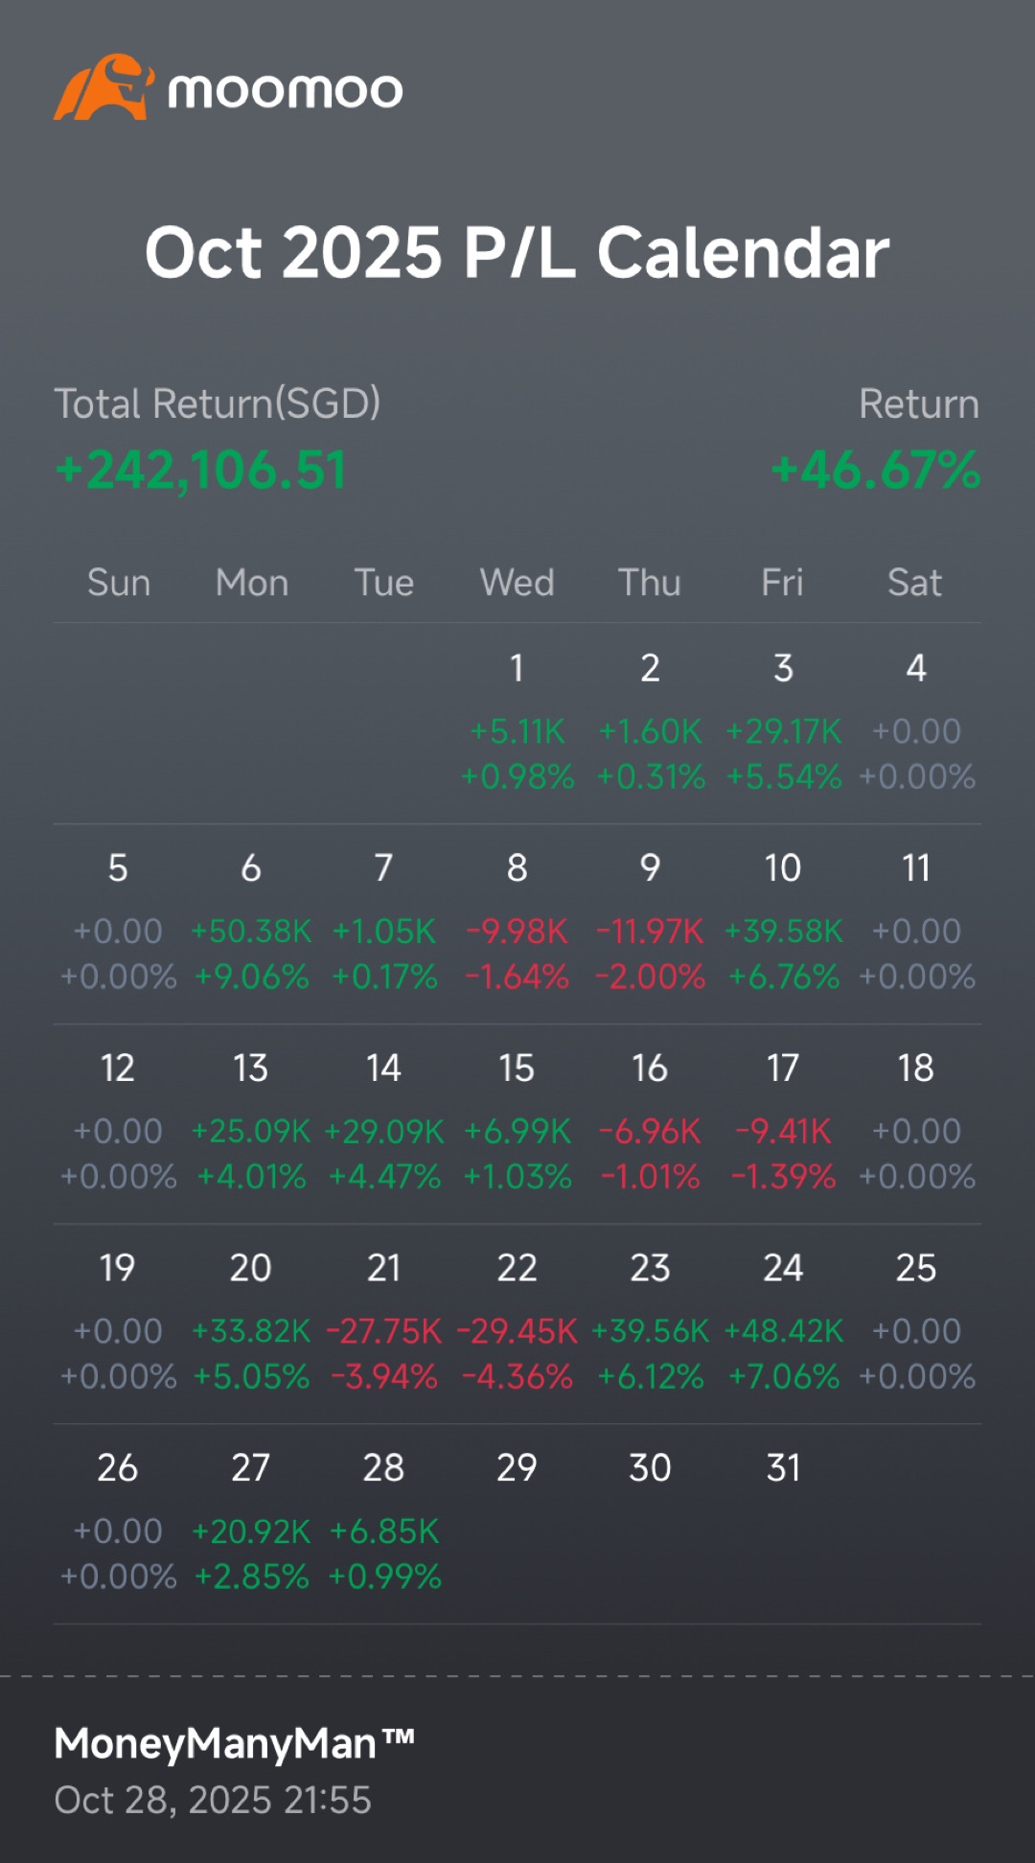Select the Mon column header
The width and height of the screenshot is (1035, 1863).
(251, 583)
